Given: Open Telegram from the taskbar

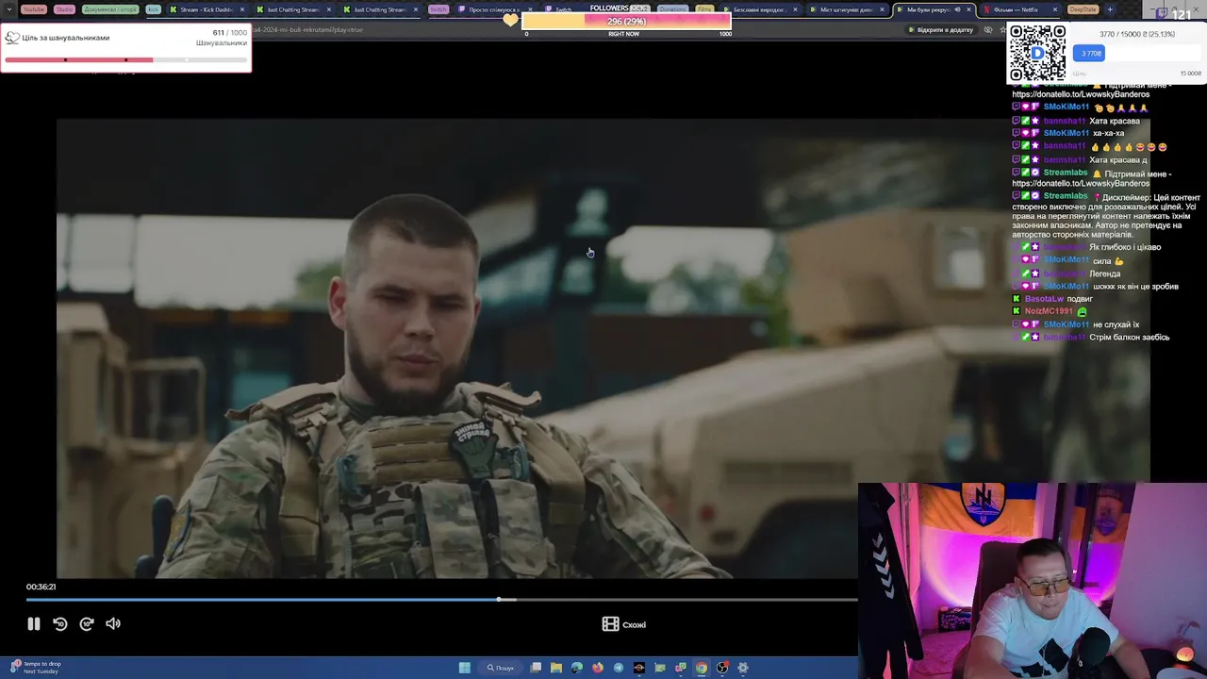Looking at the screenshot, I should tap(619, 668).
